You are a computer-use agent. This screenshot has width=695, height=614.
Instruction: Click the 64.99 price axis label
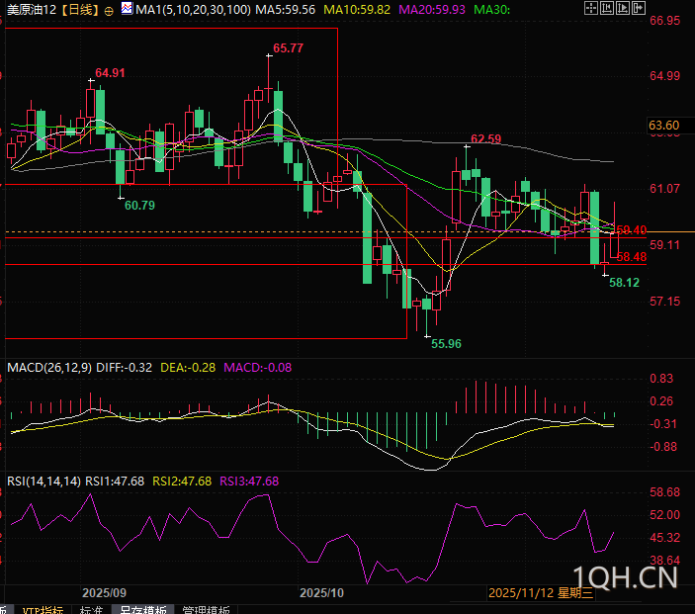pyautogui.click(x=664, y=76)
